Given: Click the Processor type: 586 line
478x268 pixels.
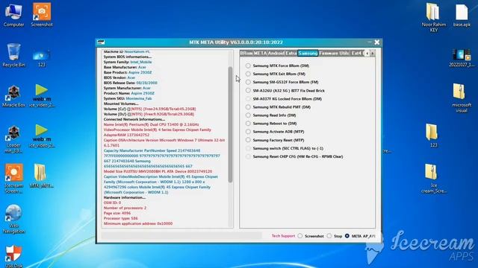Looking at the screenshot, I should (121, 218).
